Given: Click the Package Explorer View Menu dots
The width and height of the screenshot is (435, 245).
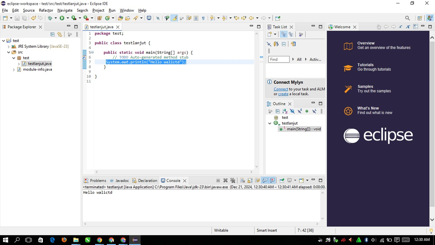Looking at the screenshot, I should (x=77, y=34).
